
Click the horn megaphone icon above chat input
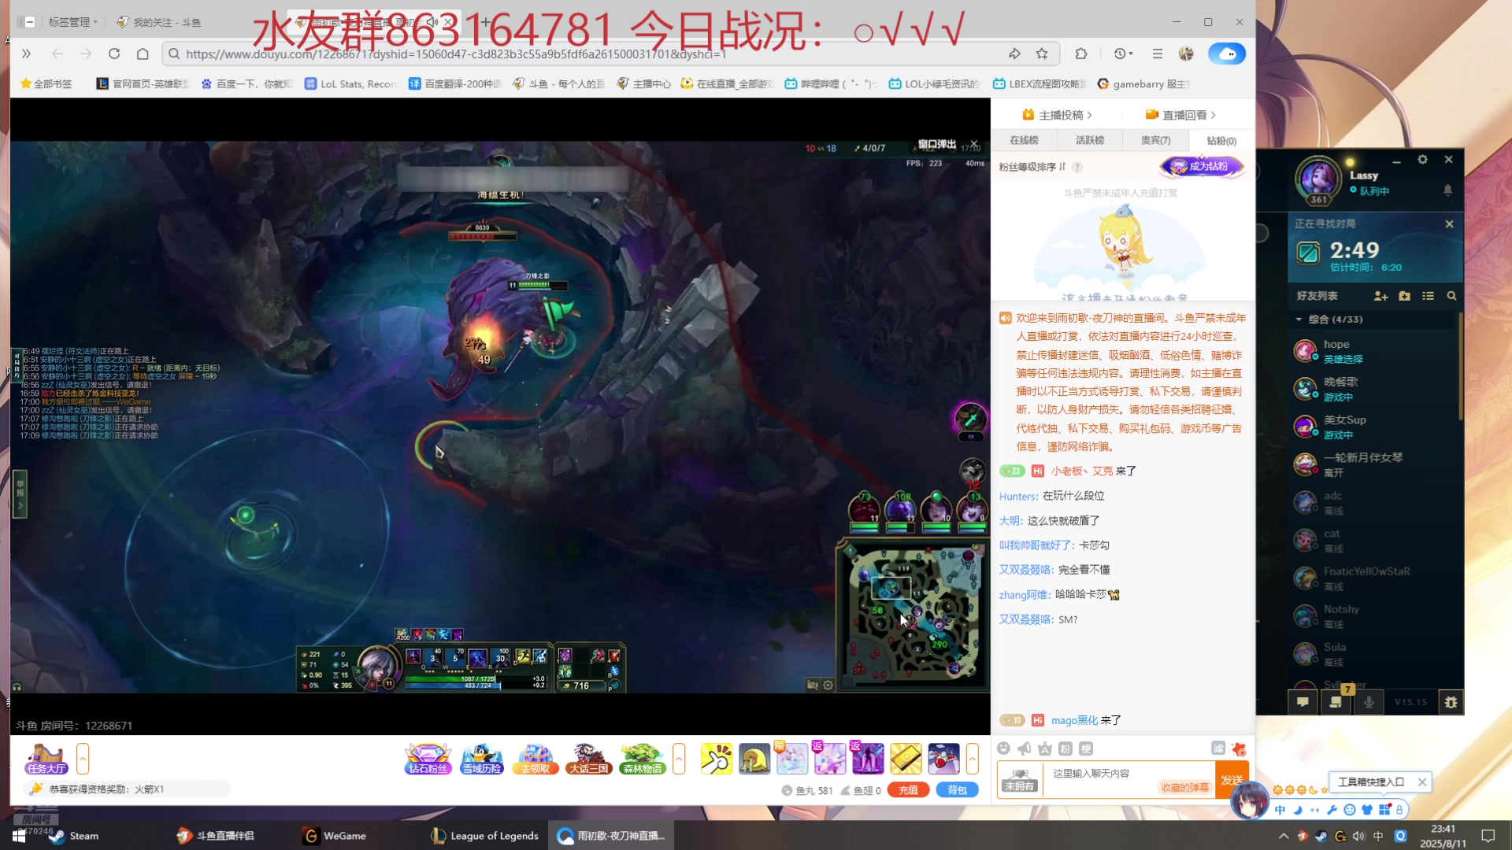(x=1024, y=748)
